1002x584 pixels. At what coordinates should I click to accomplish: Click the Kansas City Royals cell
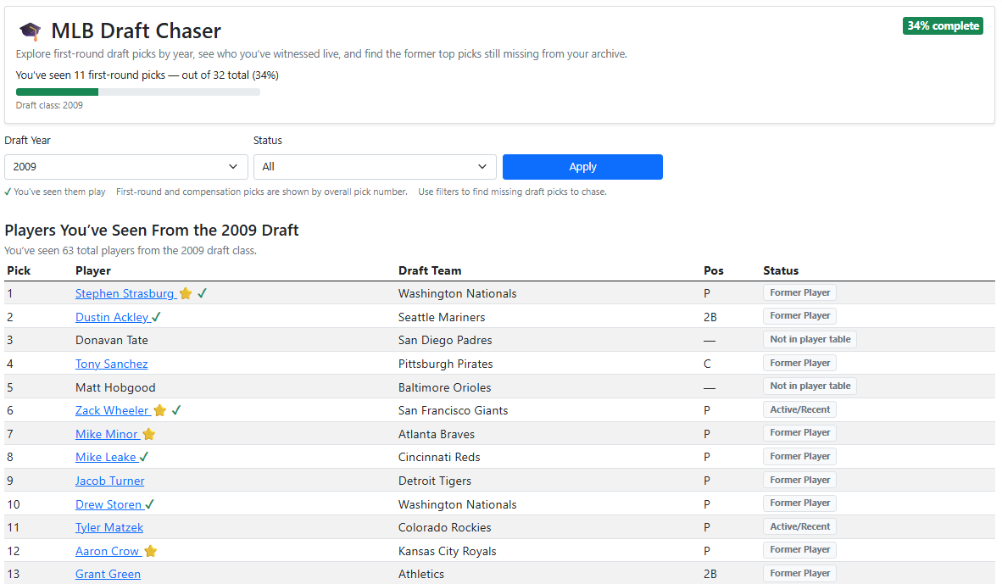click(x=447, y=551)
